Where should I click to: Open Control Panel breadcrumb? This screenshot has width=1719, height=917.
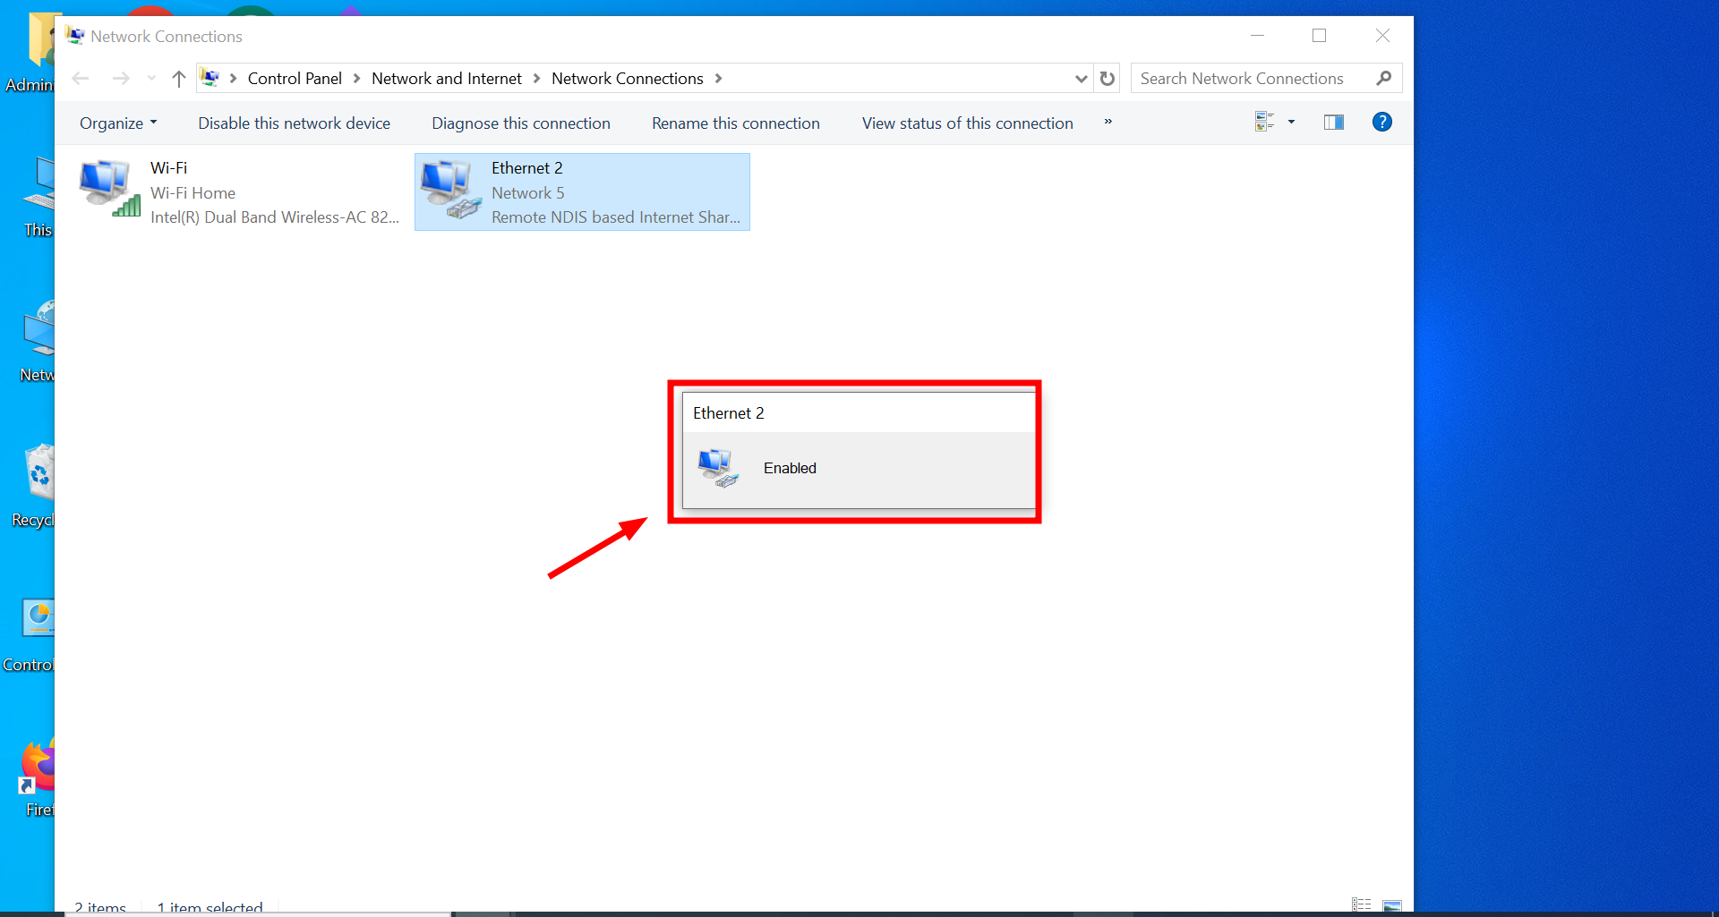(295, 79)
